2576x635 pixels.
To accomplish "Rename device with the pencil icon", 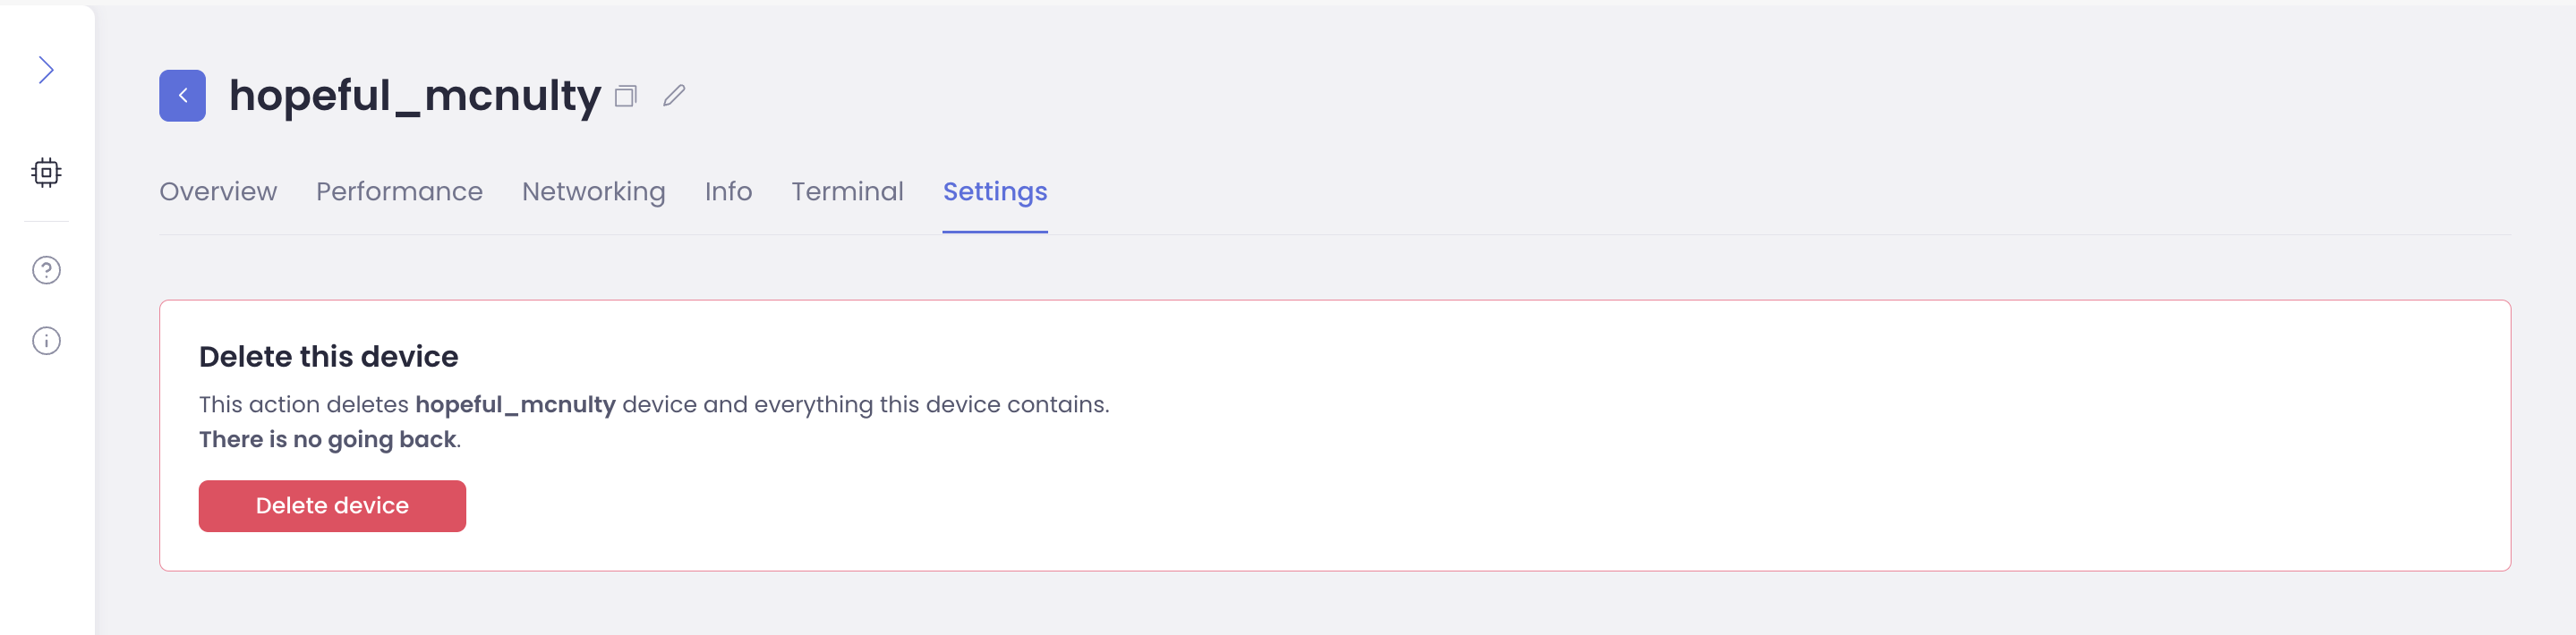I will click(674, 96).
